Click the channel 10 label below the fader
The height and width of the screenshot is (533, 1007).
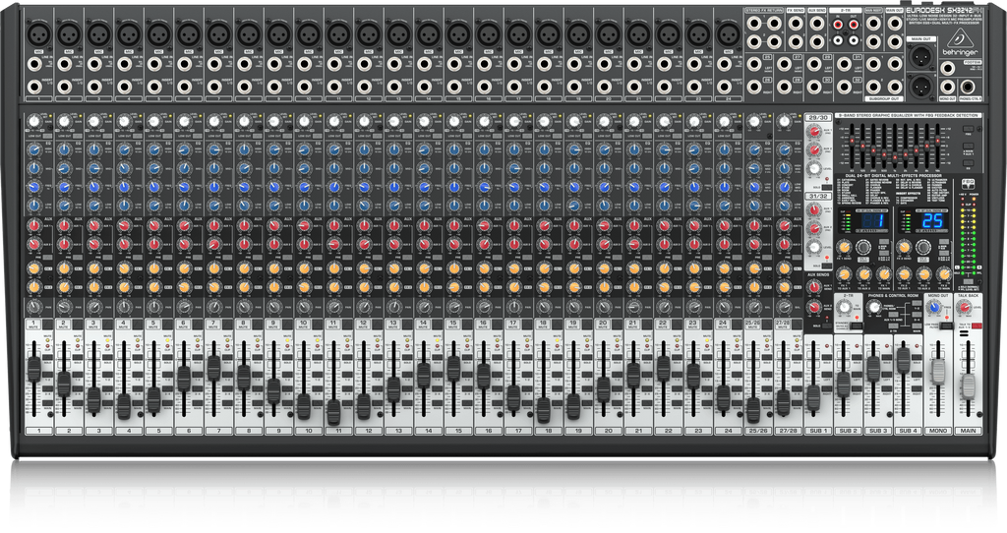pyautogui.click(x=309, y=431)
